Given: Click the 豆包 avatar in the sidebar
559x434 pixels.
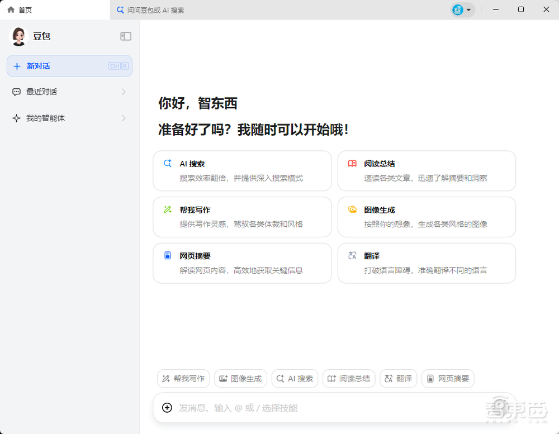Looking at the screenshot, I should [x=18, y=36].
